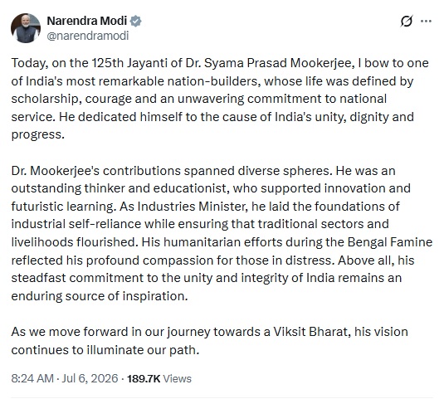Click 'enduring source of inspiration.' line
This screenshot has height=399, width=444.
100,296
